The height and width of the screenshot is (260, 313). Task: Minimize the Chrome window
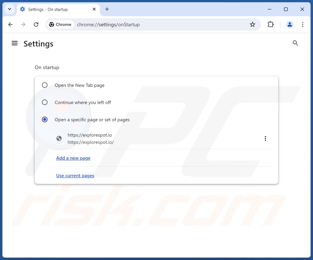pos(269,9)
